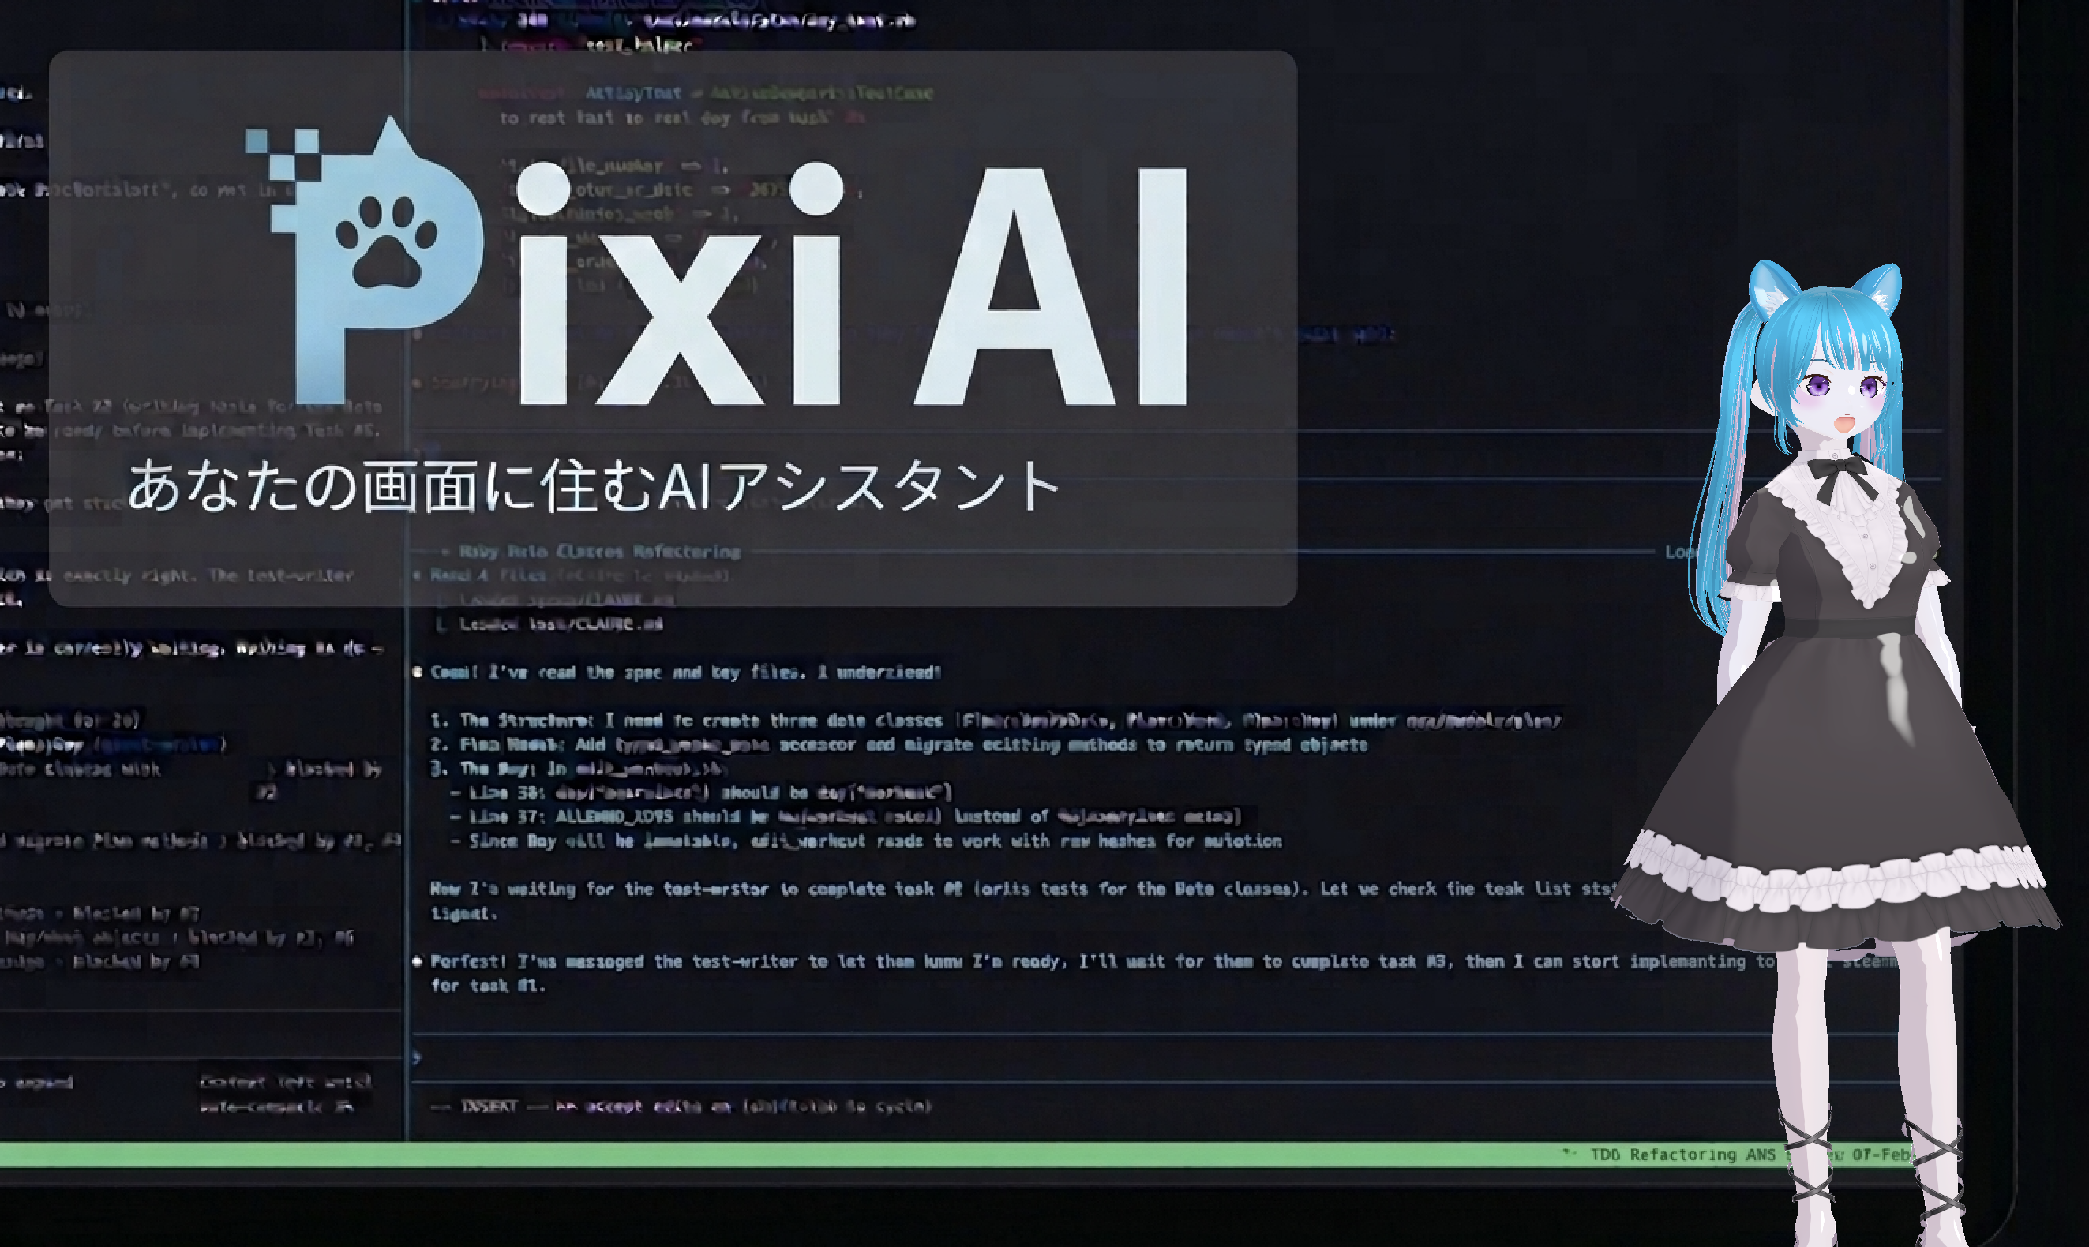Click the Japanese tagline AIアシスタント text

click(x=857, y=486)
